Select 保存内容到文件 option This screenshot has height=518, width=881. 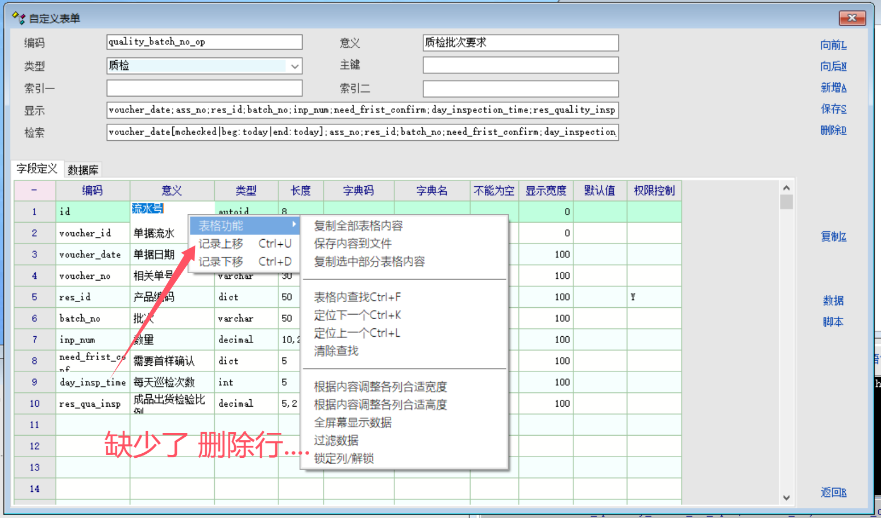coord(352,244)
